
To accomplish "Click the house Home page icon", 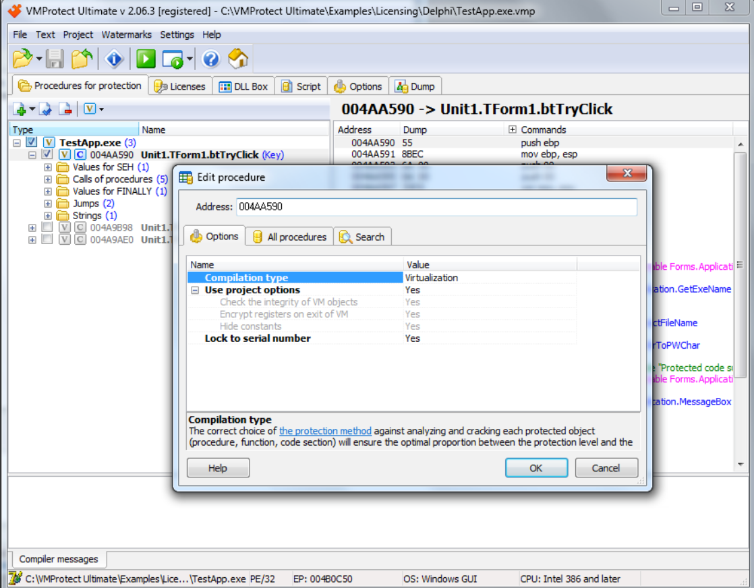I will [x=238, y=59].
